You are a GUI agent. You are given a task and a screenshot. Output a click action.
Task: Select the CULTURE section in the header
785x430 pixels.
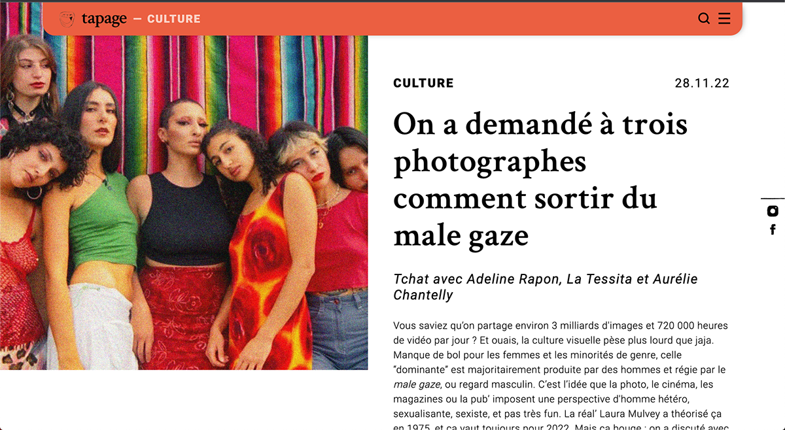[x=174, y=19]
